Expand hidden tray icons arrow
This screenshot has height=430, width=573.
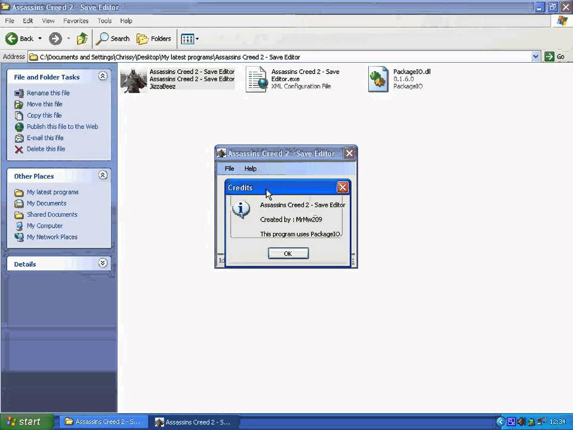click(x=501, y=422)
